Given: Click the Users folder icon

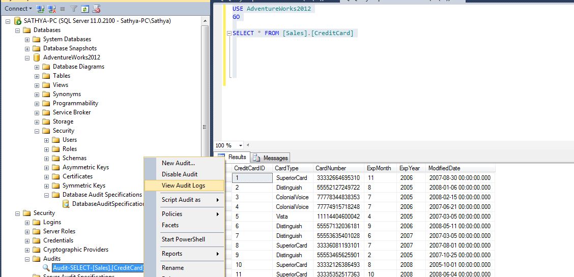Looking at the screenshot, I should pyautogui.click(x=55, y=140).
